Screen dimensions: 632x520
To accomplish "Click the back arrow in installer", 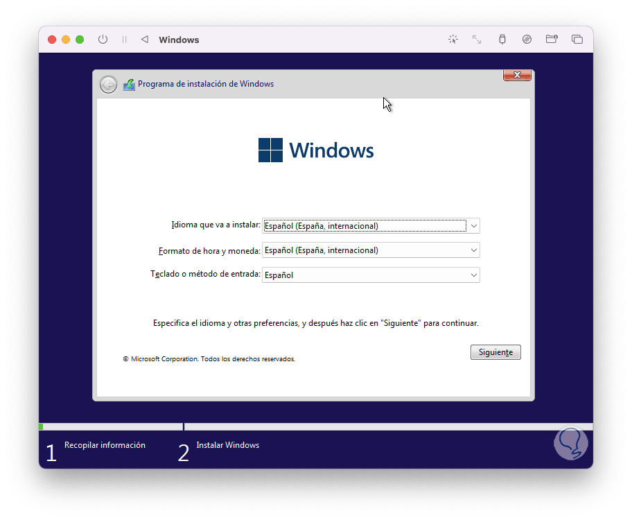I will coord(108,85).
